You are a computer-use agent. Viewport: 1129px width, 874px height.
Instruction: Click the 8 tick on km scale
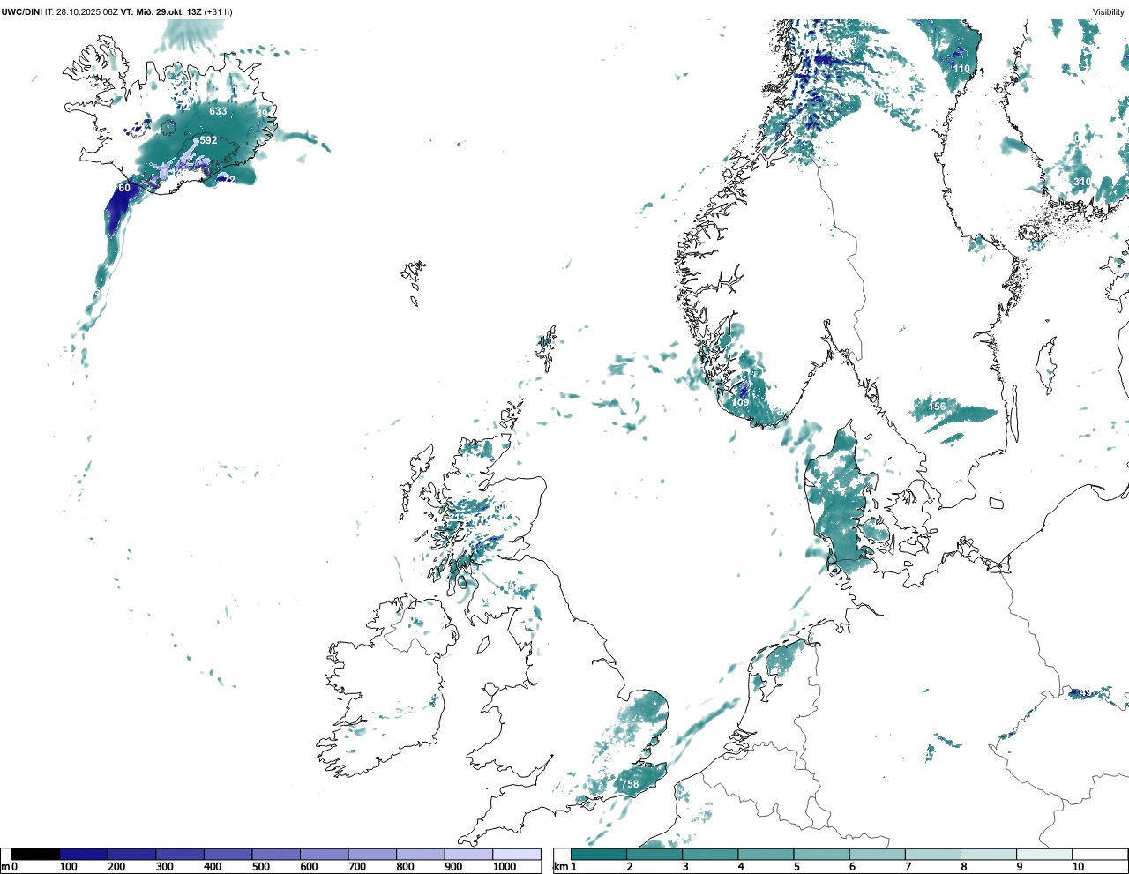pos(963,867)
